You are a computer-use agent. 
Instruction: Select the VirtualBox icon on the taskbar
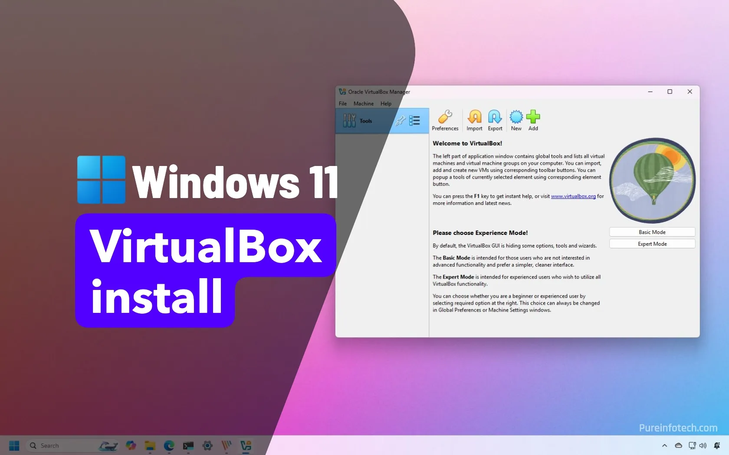246,445
